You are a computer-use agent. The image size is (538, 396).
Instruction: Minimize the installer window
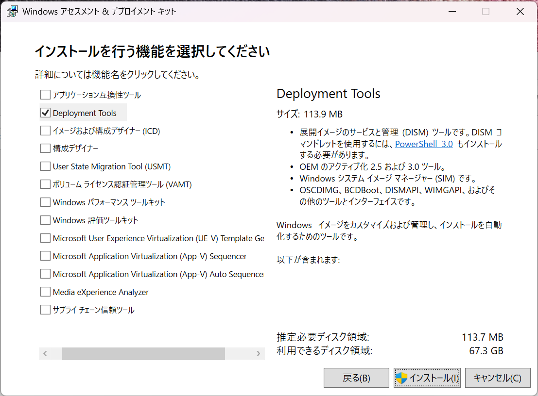452,11
